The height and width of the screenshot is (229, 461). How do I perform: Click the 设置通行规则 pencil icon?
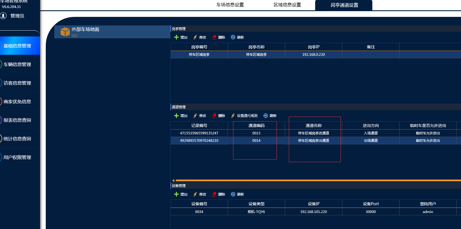(233, 116)
